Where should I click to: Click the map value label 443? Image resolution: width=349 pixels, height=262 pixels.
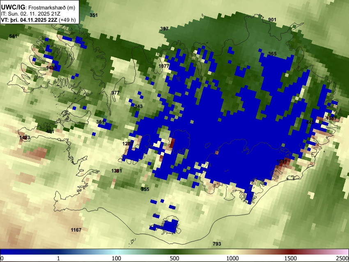point(310,122)
